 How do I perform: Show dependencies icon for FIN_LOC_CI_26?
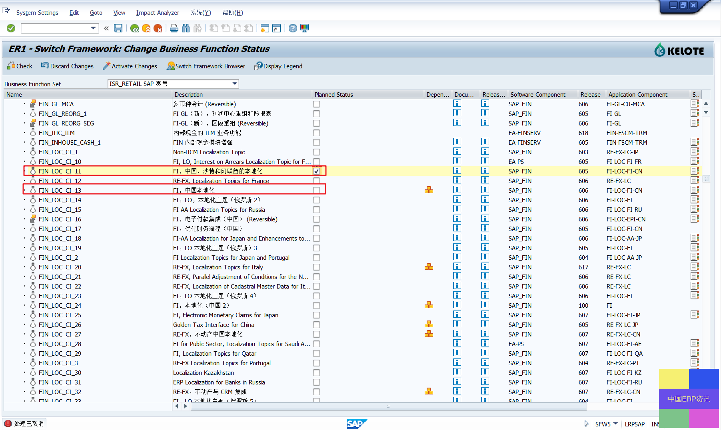[x=429, y=324]
